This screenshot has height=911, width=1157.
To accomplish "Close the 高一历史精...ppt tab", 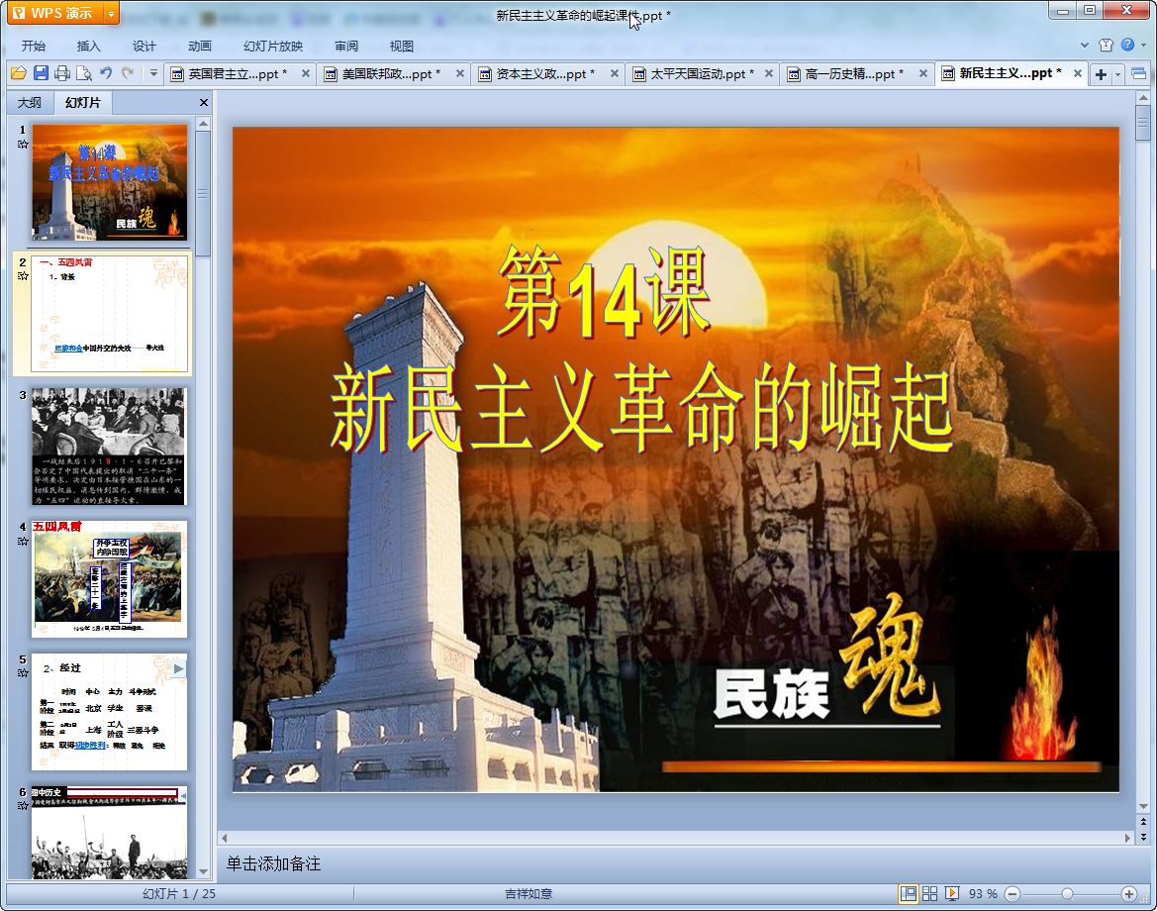I will [923, 74].
